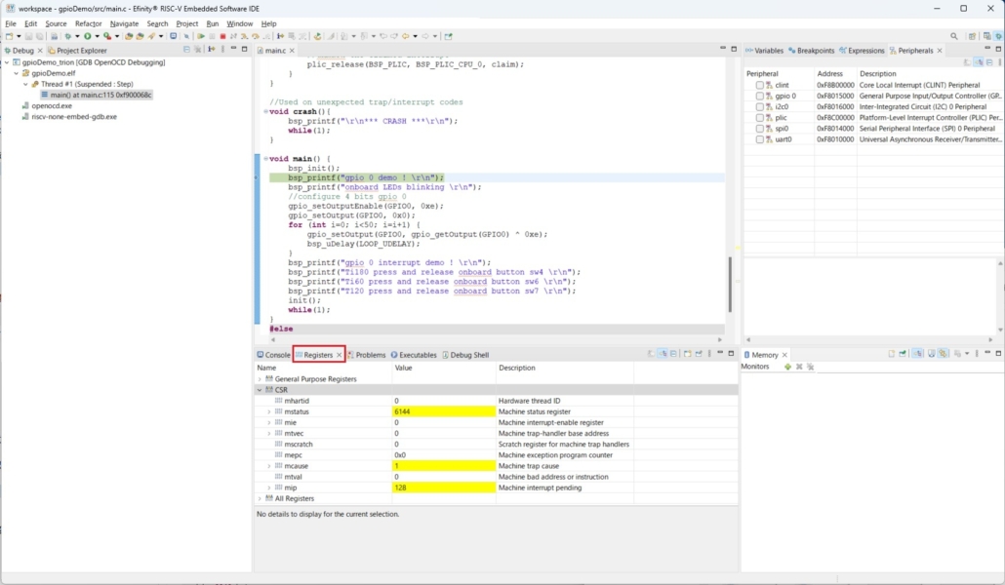The image size is (1005, 585).
Task: Add a memory monitor with green plus
Action: (787, 367)
